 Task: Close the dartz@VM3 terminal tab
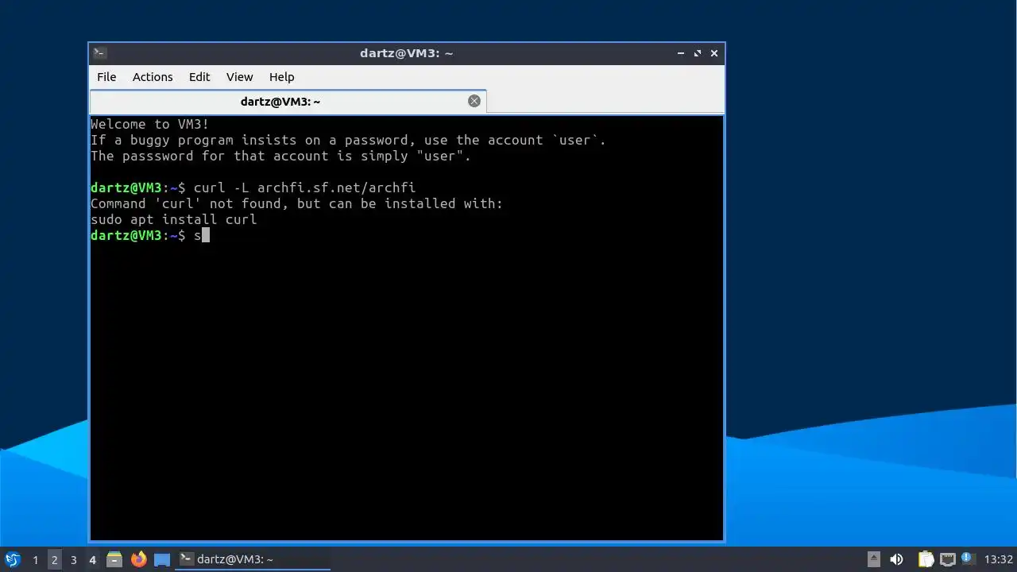coord(474,101)
